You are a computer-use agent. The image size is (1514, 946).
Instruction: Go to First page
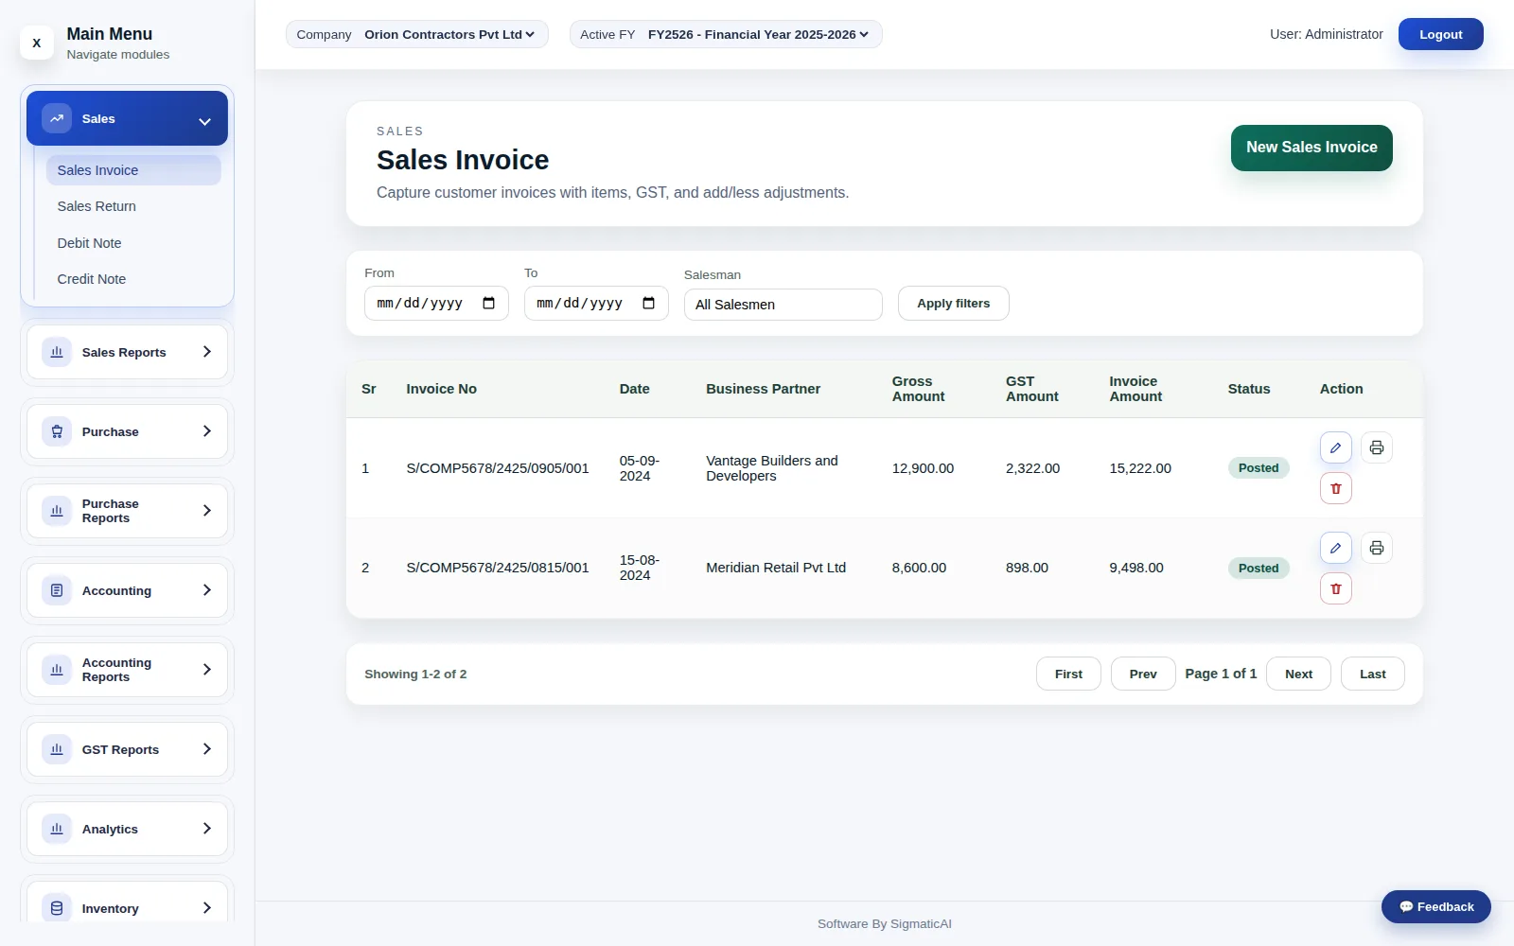point(1068,674)
